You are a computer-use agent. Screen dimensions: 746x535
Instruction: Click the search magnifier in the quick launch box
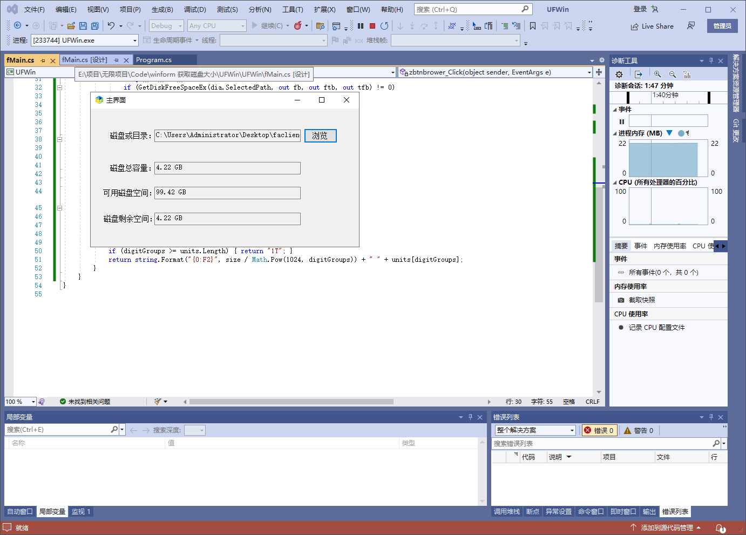[525, 9]
